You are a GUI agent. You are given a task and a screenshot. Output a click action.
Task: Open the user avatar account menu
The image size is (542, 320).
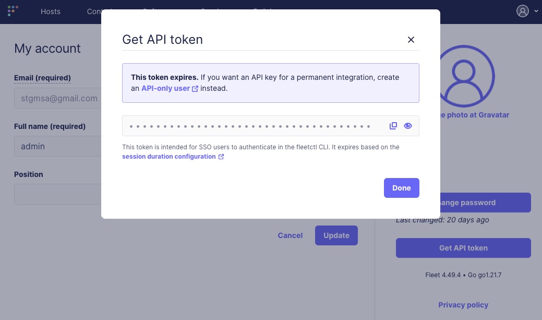(x=523, y=11)
